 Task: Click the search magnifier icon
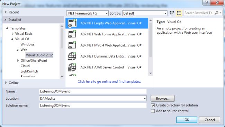pos(216,13)
